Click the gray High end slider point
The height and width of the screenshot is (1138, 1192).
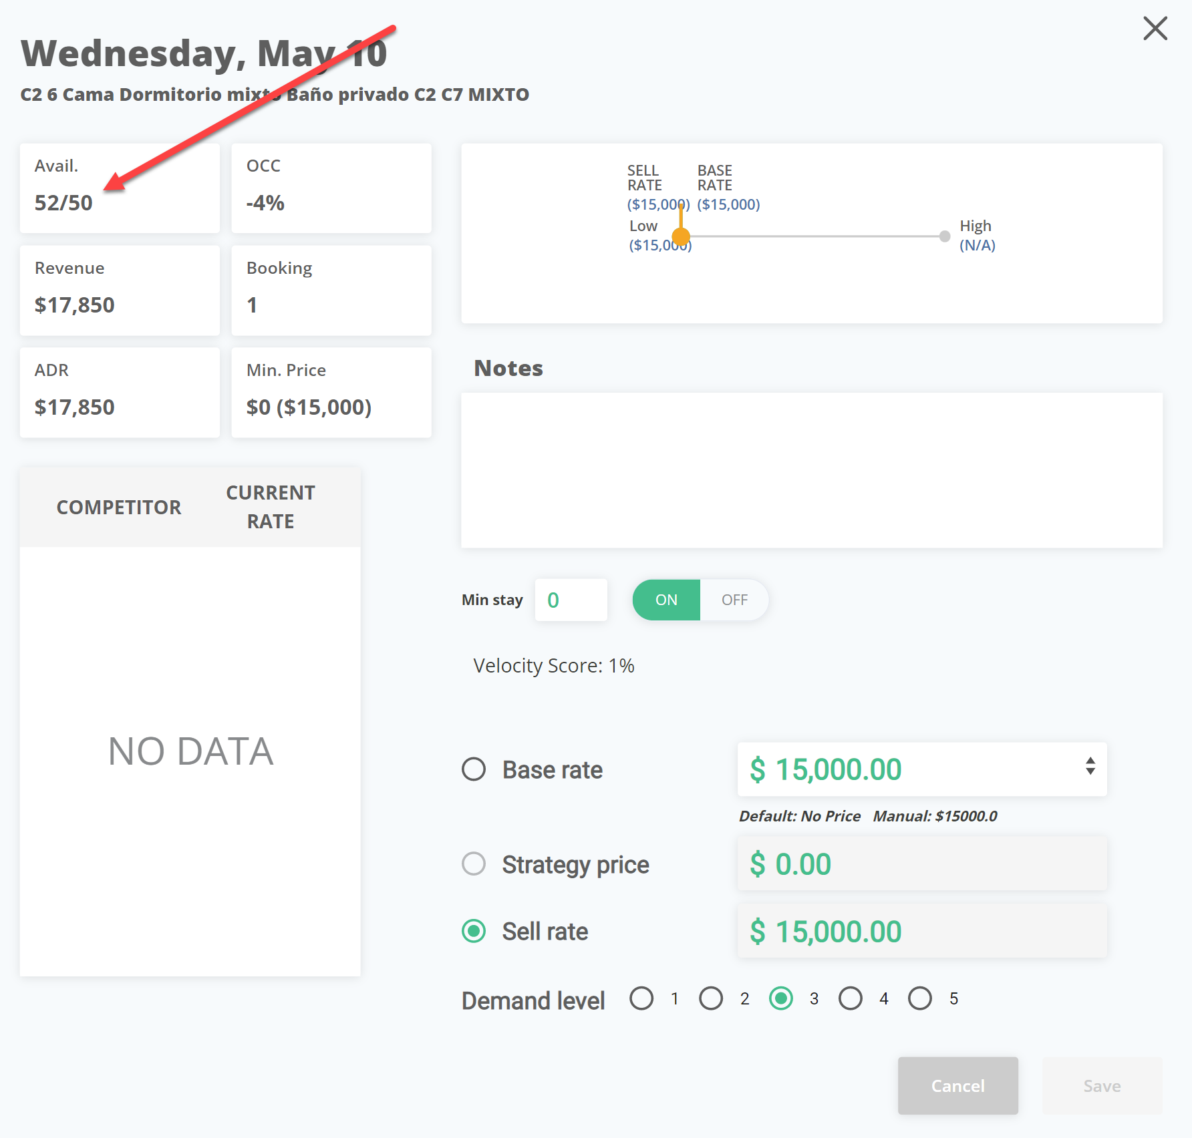(944, 236)
